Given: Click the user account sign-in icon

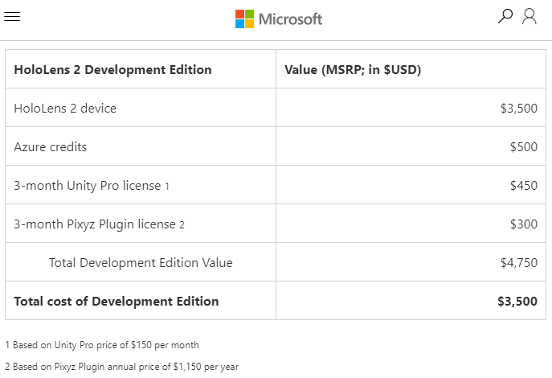Looking at the screenshot, I should point(530,16).
